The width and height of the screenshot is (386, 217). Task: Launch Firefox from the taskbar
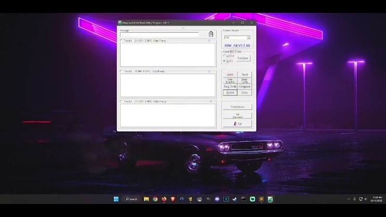click(x=164, y=199)
